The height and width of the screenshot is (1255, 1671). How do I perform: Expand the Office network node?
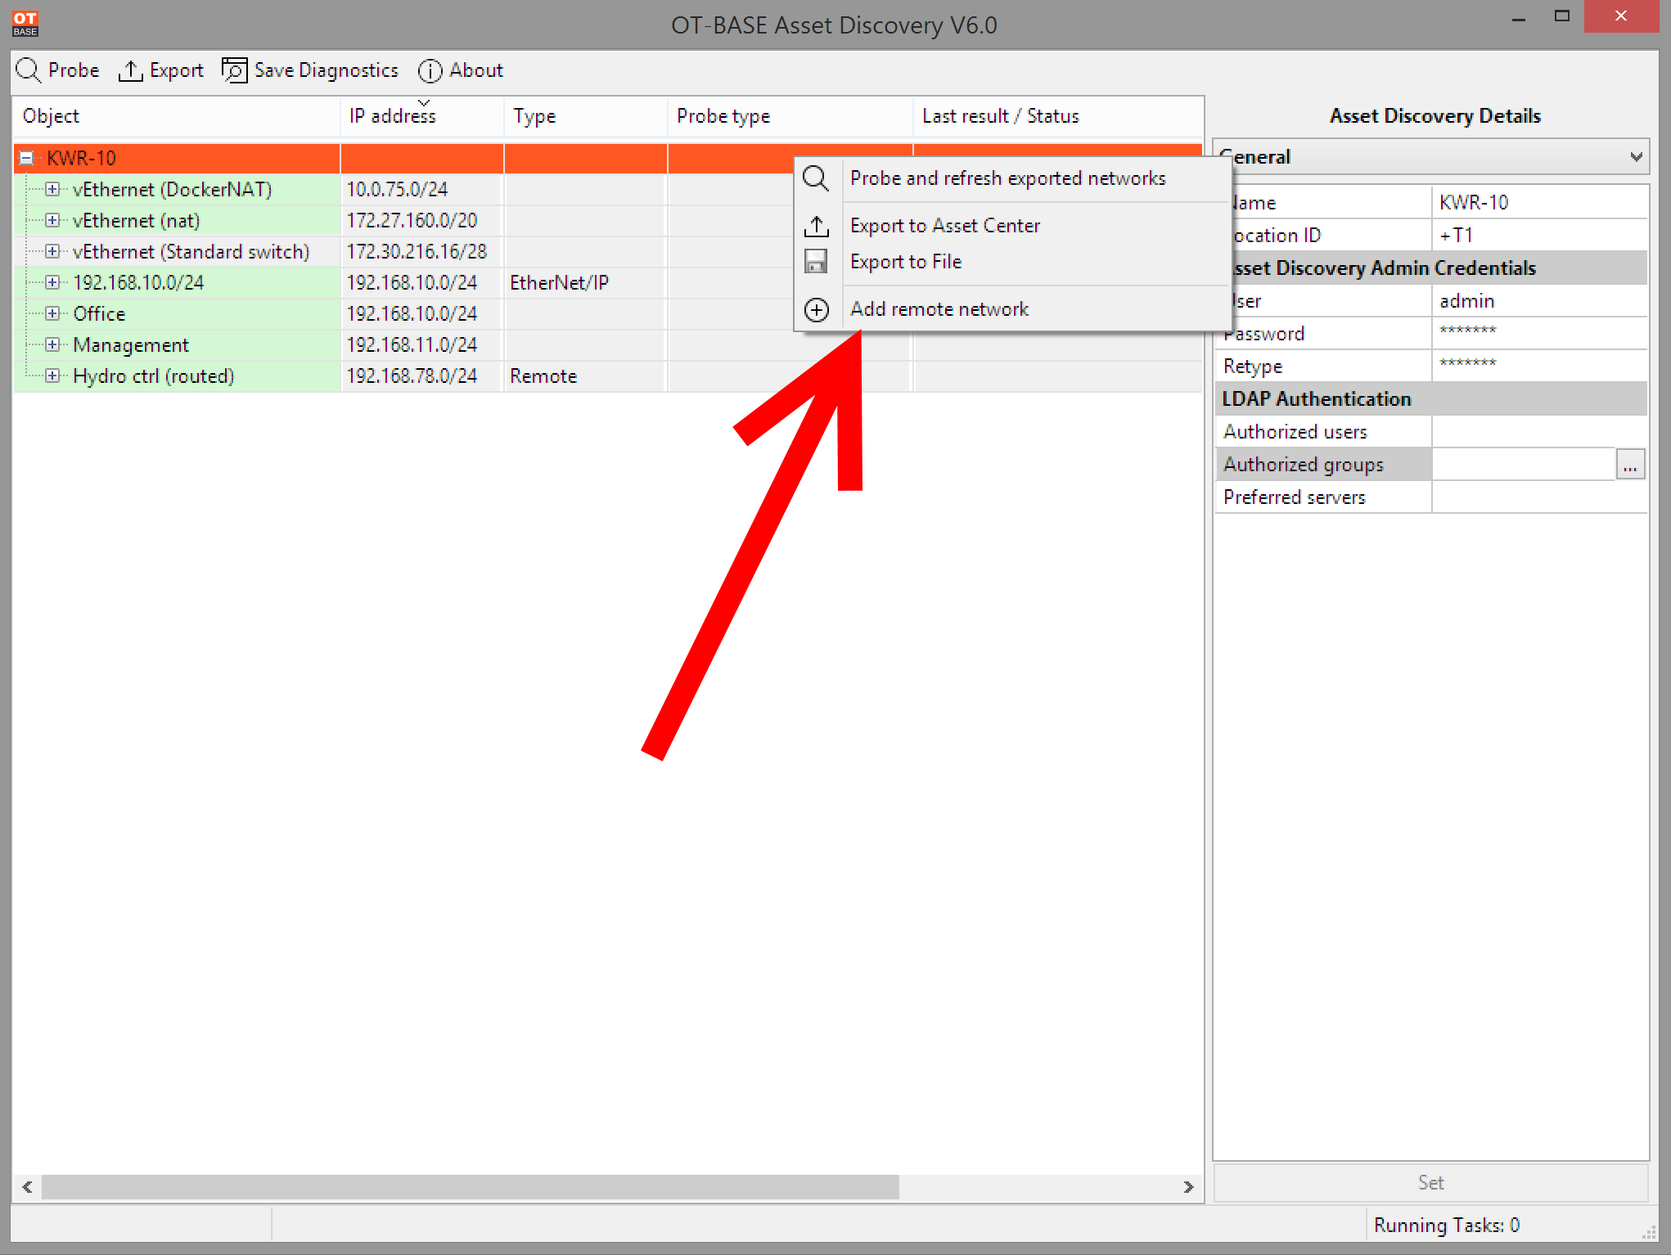click(52, 313)
